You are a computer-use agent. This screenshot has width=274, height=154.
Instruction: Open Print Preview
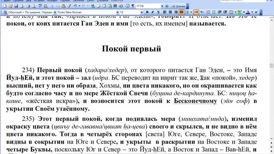34,6
